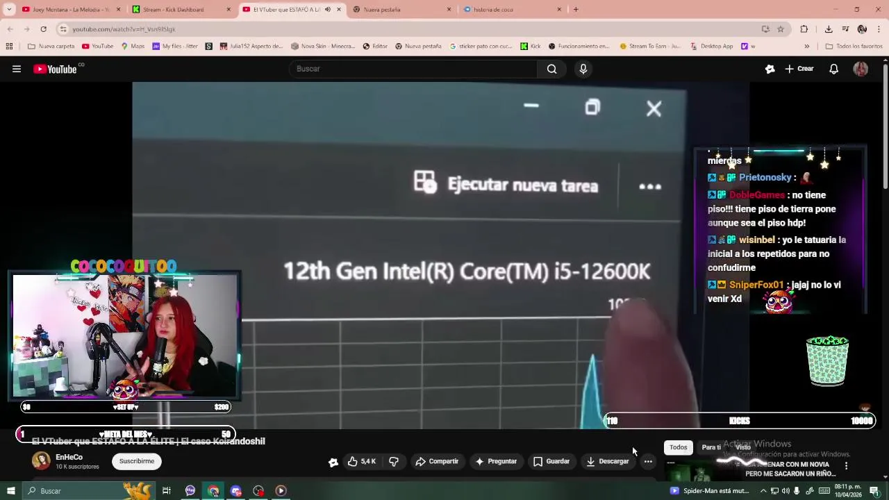This screenshot has width=889, height=500.
Task: Open YouTube notifications bell
Action: coord(834,69)
